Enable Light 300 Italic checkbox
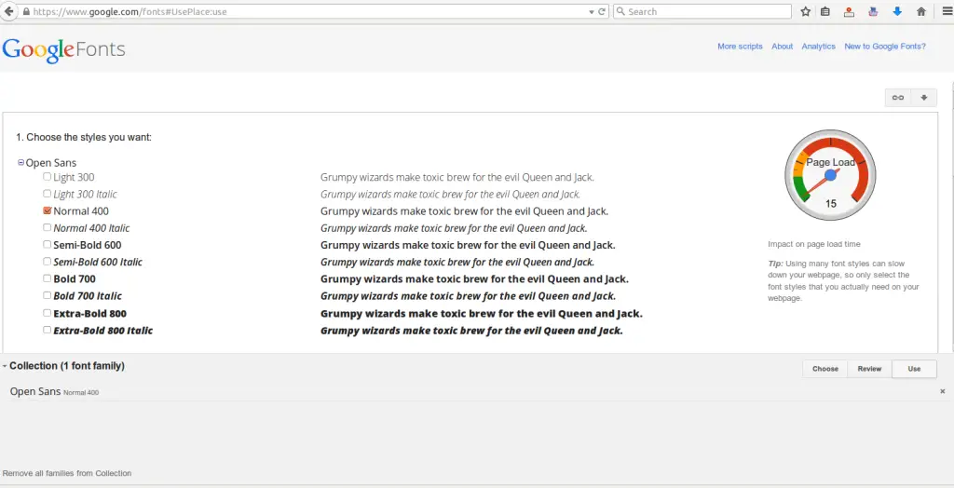 tap(47, 194)
